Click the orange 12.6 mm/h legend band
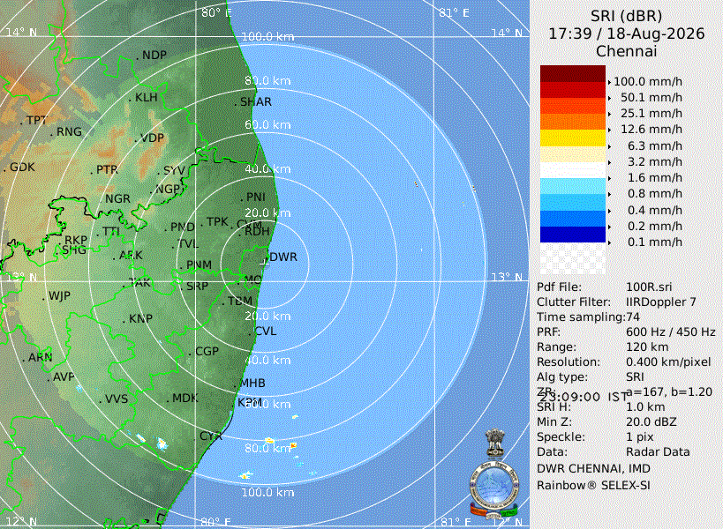Image resolution: width=723 pixels, height=529 pixels. coord(573,122)
